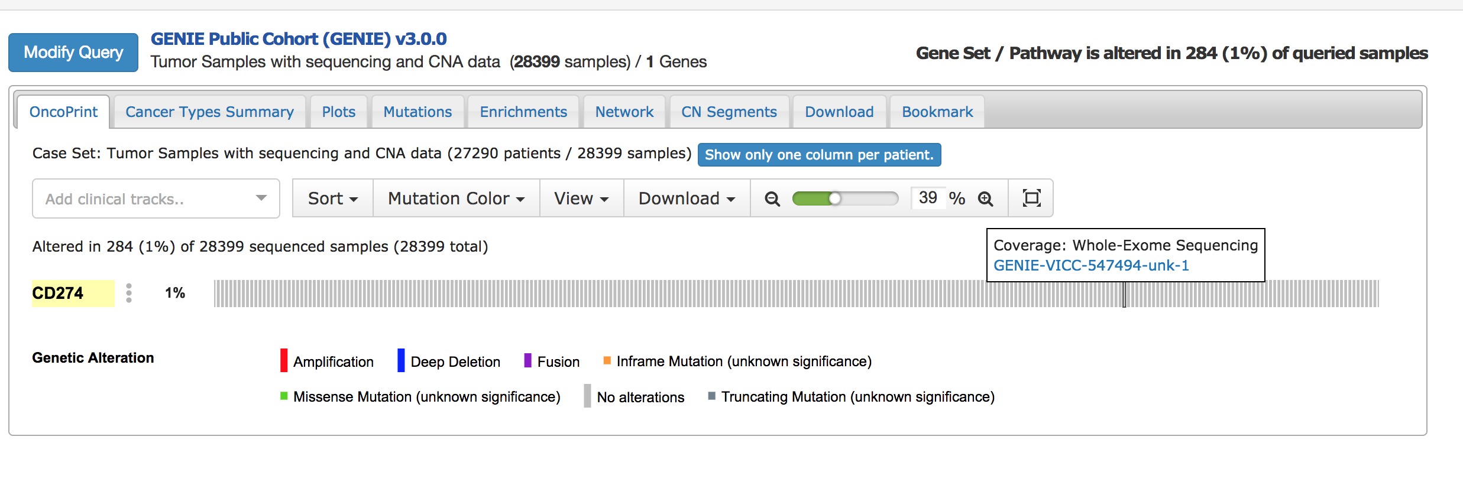
Task: Click the Case Set description text
Action: (x=362, y=154)
